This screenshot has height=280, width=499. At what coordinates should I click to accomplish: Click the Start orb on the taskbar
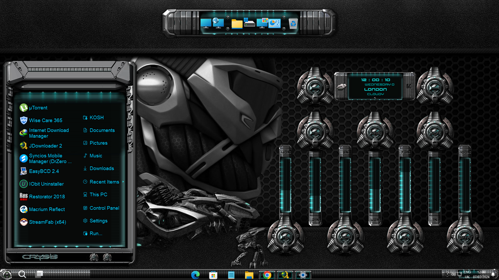point(7,274)
